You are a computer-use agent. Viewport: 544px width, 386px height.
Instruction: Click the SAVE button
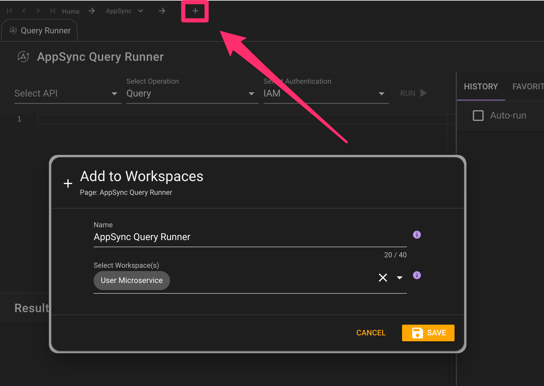[x=428, y=333]
